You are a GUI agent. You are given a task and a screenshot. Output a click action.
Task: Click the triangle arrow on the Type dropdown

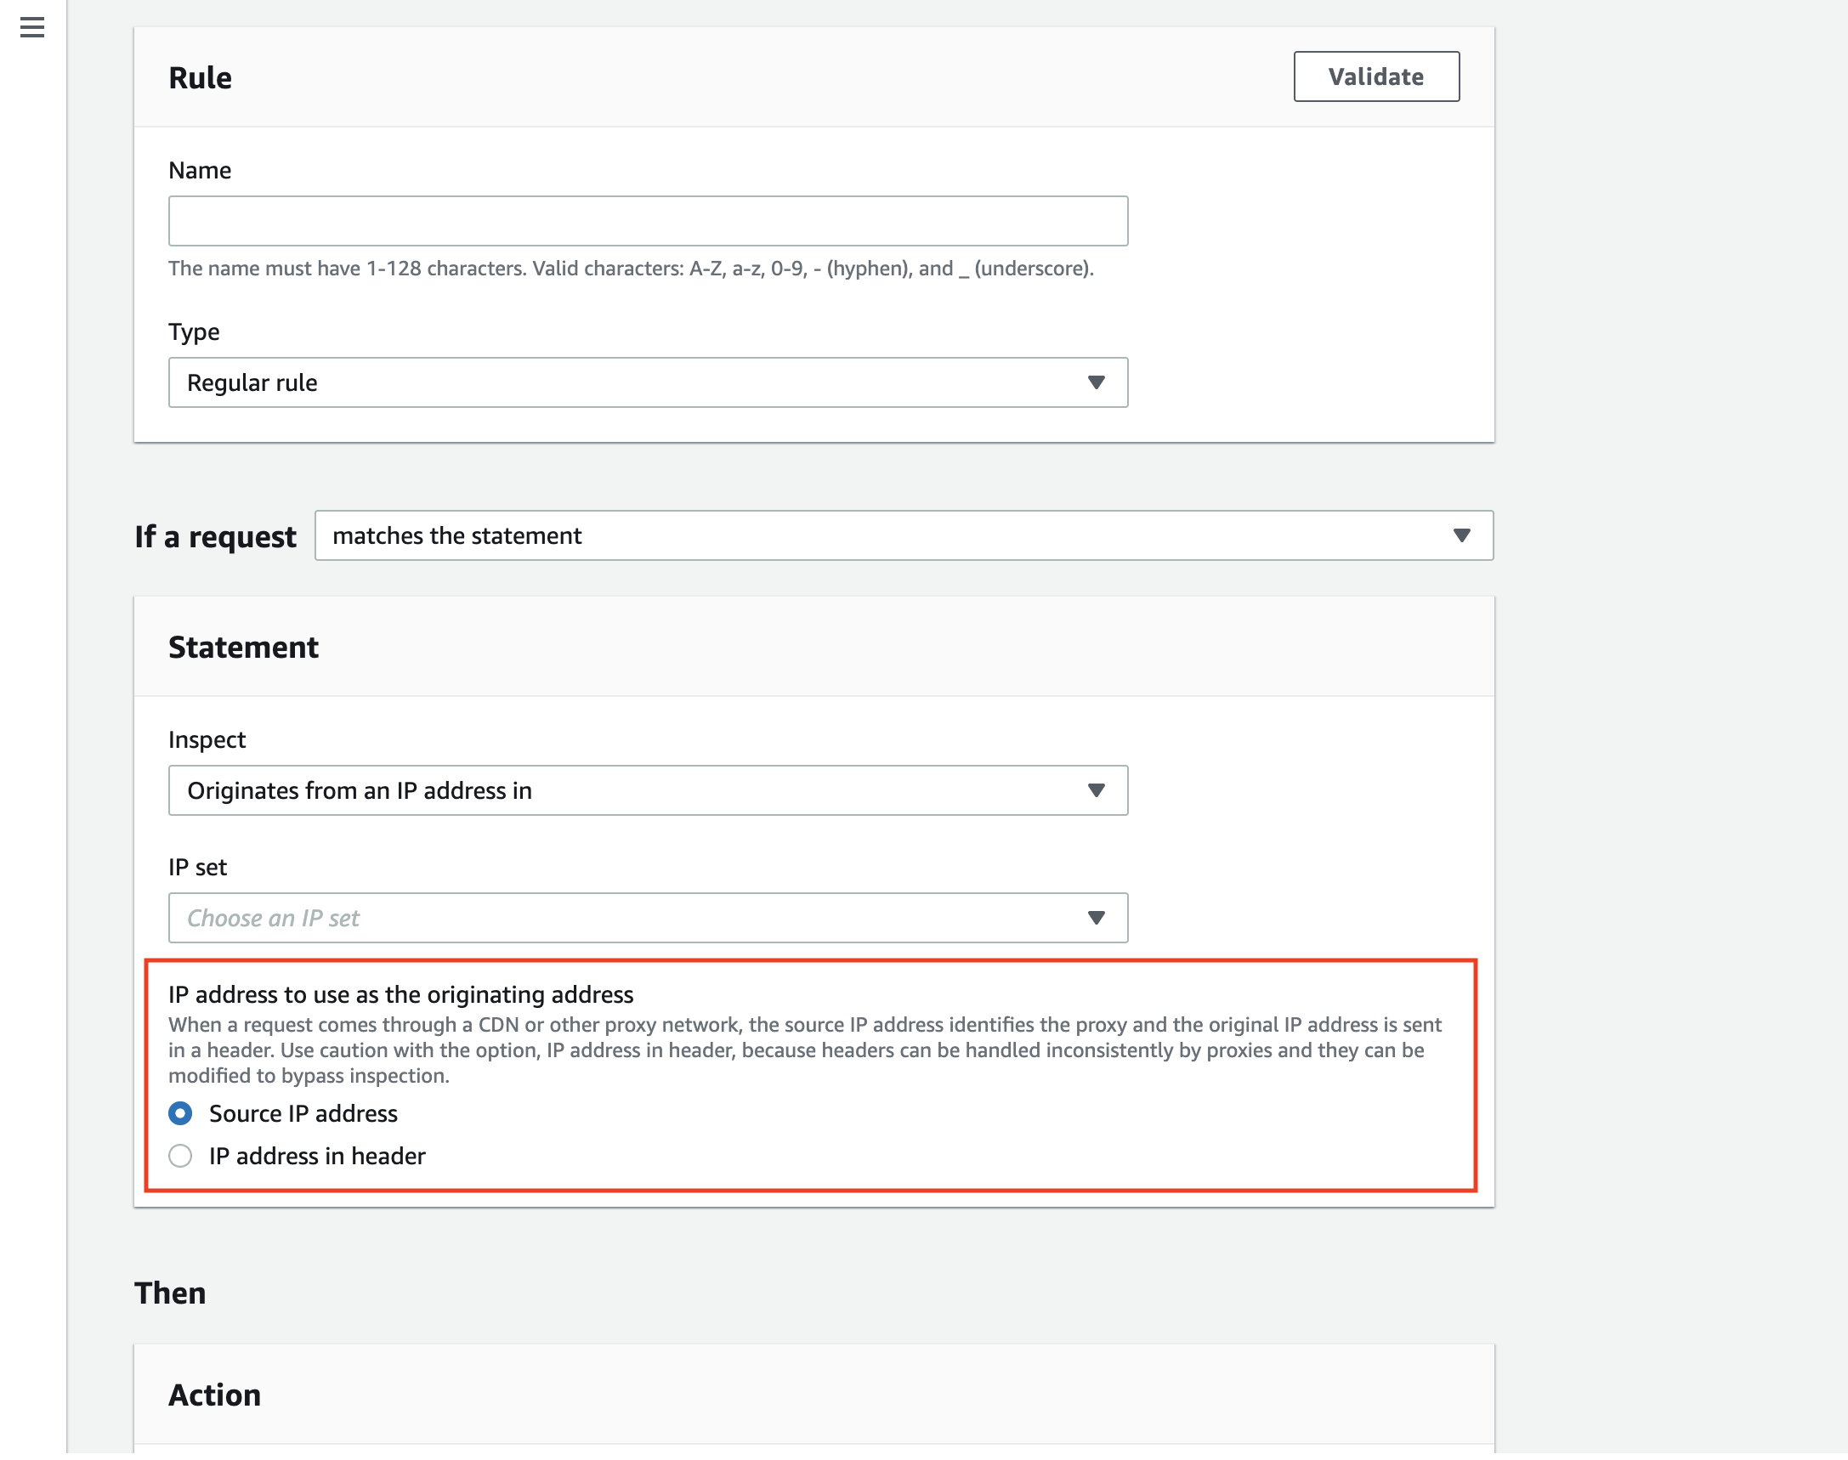(x=1096, y=382)
